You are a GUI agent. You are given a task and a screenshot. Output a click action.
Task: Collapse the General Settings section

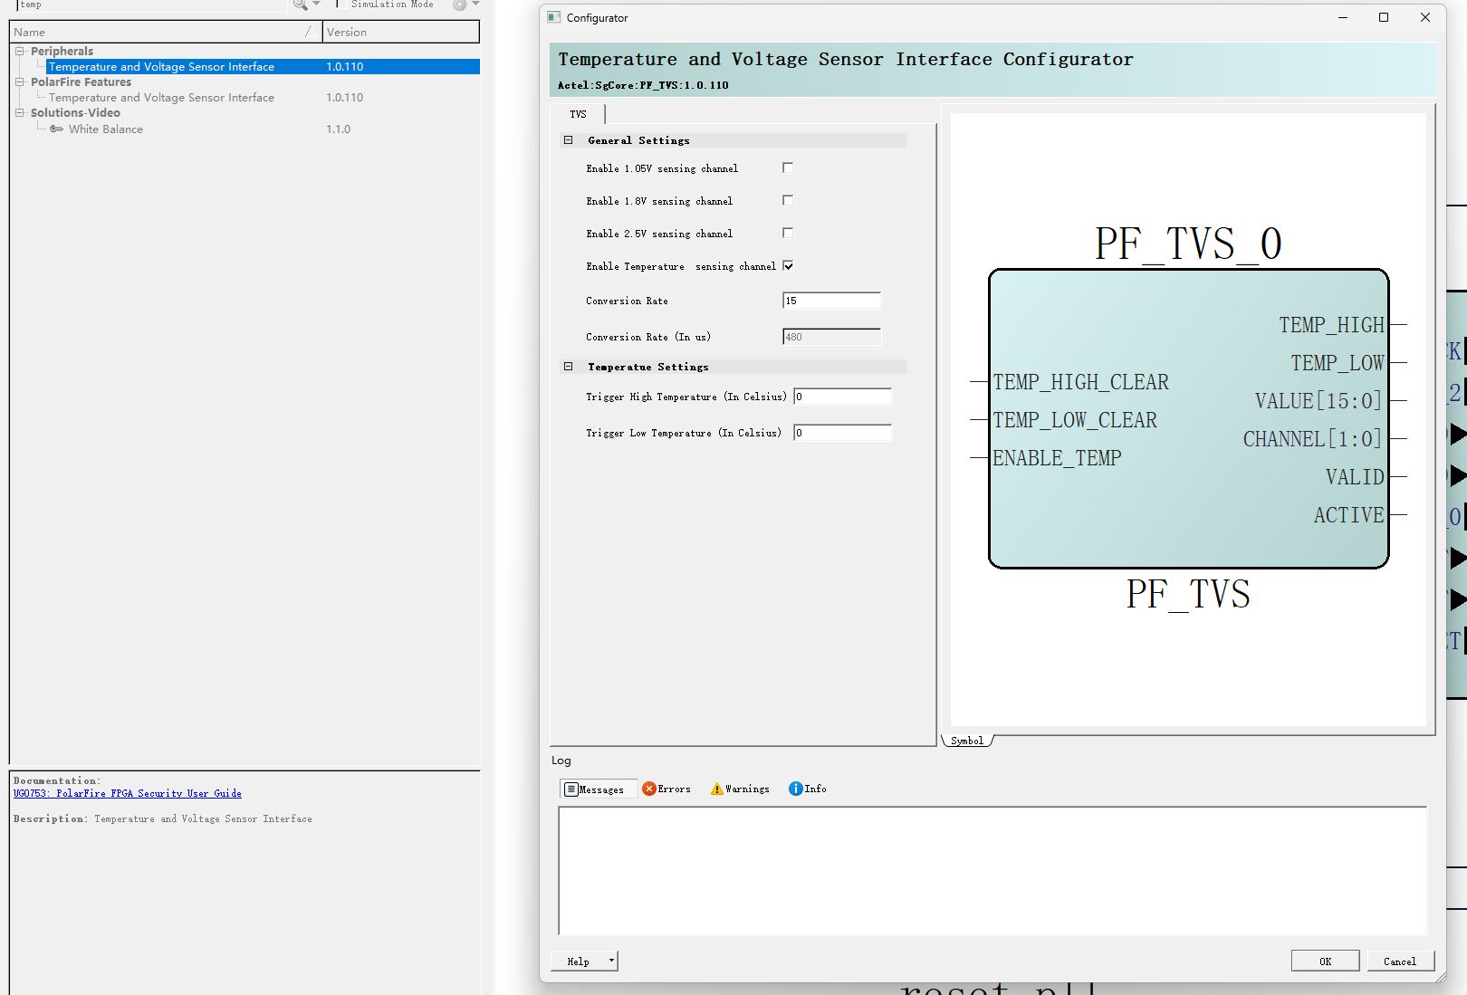pyautogui.click(x=569, y=140)
